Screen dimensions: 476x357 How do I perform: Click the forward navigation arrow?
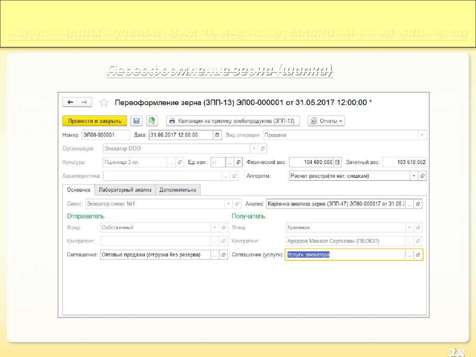(x=84, y=102)
